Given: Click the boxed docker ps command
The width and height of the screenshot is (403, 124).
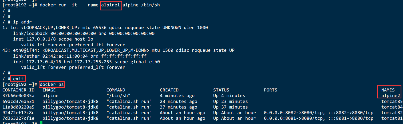Looking at the screenshot, I should [52, 84].
